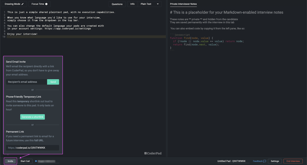
Task: Click line 10 in the editor
Action: [x=86, y=37]
